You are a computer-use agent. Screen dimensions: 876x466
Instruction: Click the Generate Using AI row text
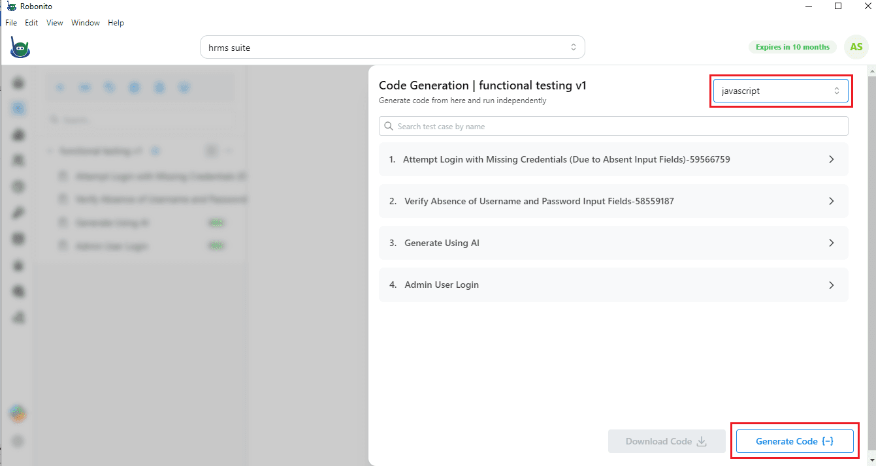(442, 243)
